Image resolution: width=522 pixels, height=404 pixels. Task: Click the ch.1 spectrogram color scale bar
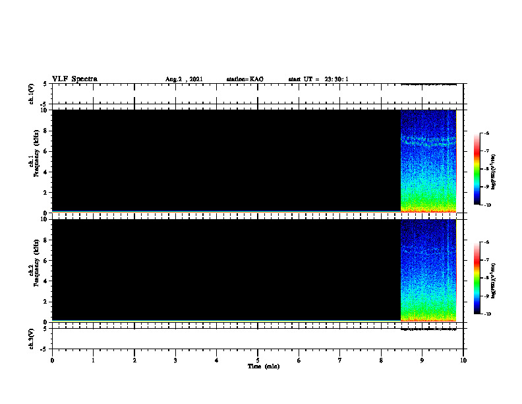tap(477, 169)
